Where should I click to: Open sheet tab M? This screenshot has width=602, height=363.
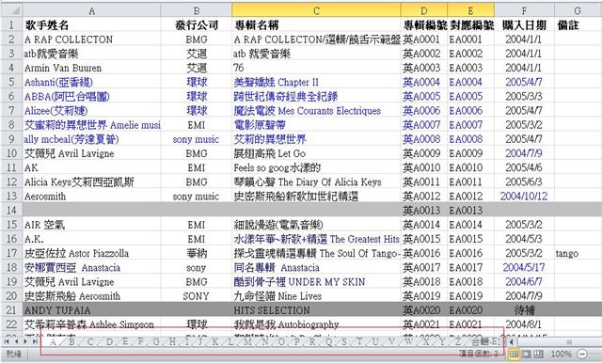(247, 341)
